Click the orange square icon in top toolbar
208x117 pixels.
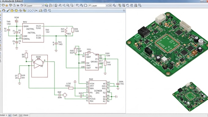(7, 5)
